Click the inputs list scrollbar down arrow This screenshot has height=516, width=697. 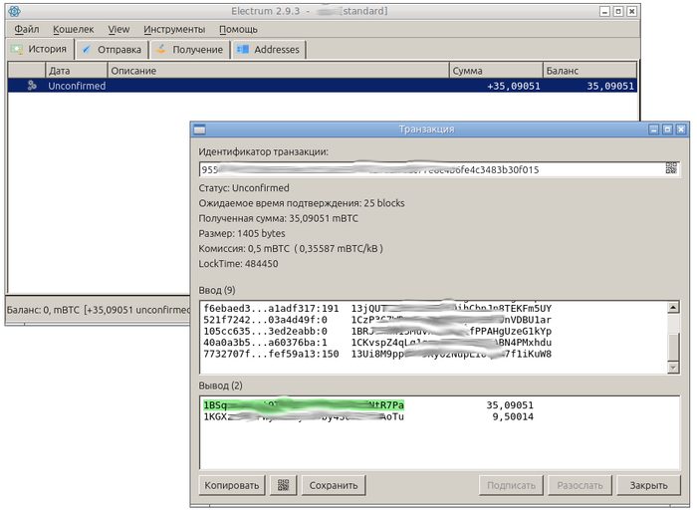tap(673, 367)
